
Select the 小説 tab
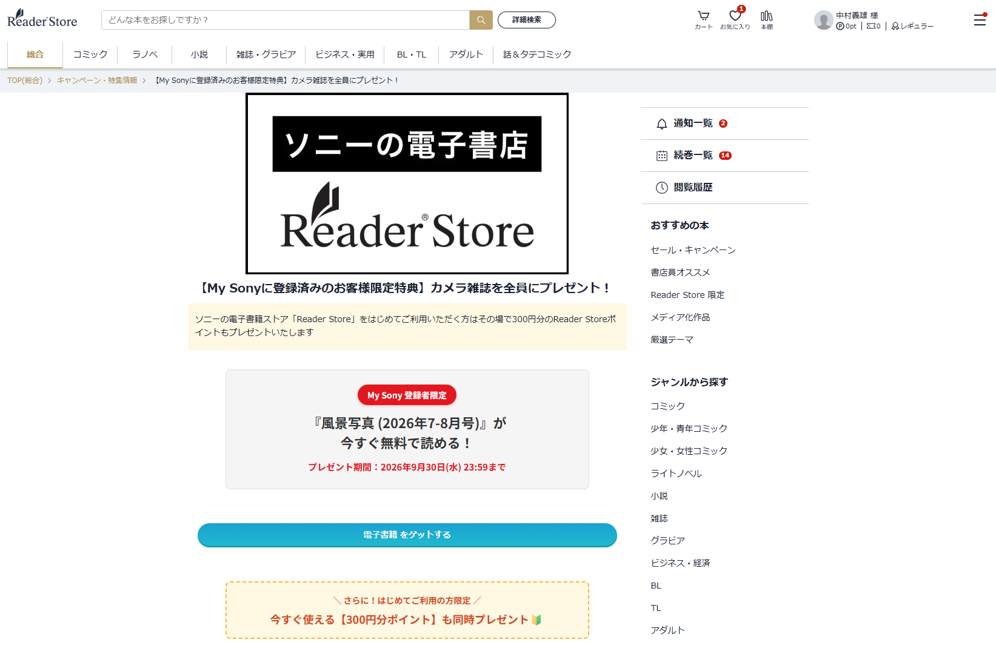coord(199,54)
